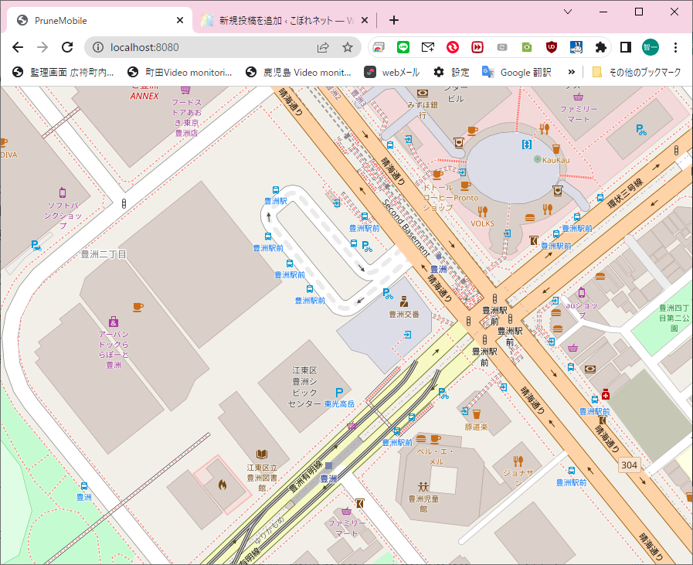Open the uBlock Origin extension
Image resolution: width=693 pixels, height=565 pixels.
[x=552, y=47]
